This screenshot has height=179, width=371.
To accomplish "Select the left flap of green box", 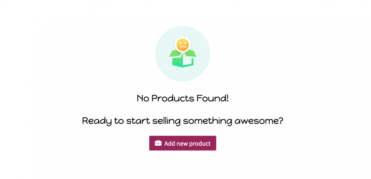I will pyautogui.click(x=175, y=53).
